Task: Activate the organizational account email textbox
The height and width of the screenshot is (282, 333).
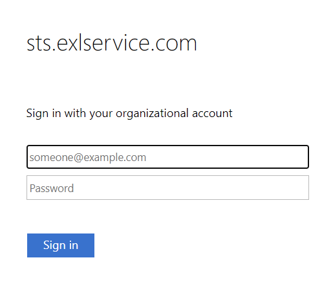Action: (167, 157)
